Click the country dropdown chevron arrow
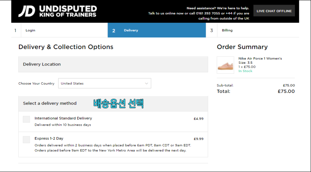The image size is (311, 172). point(146,84)
